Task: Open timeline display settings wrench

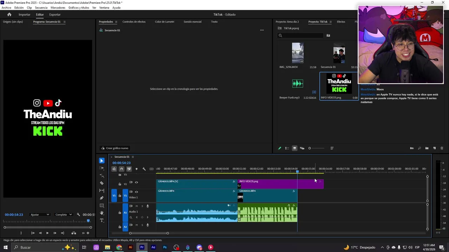Action: (144, 169)
